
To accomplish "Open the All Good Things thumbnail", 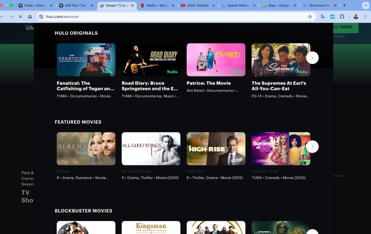I will [151, 149].
